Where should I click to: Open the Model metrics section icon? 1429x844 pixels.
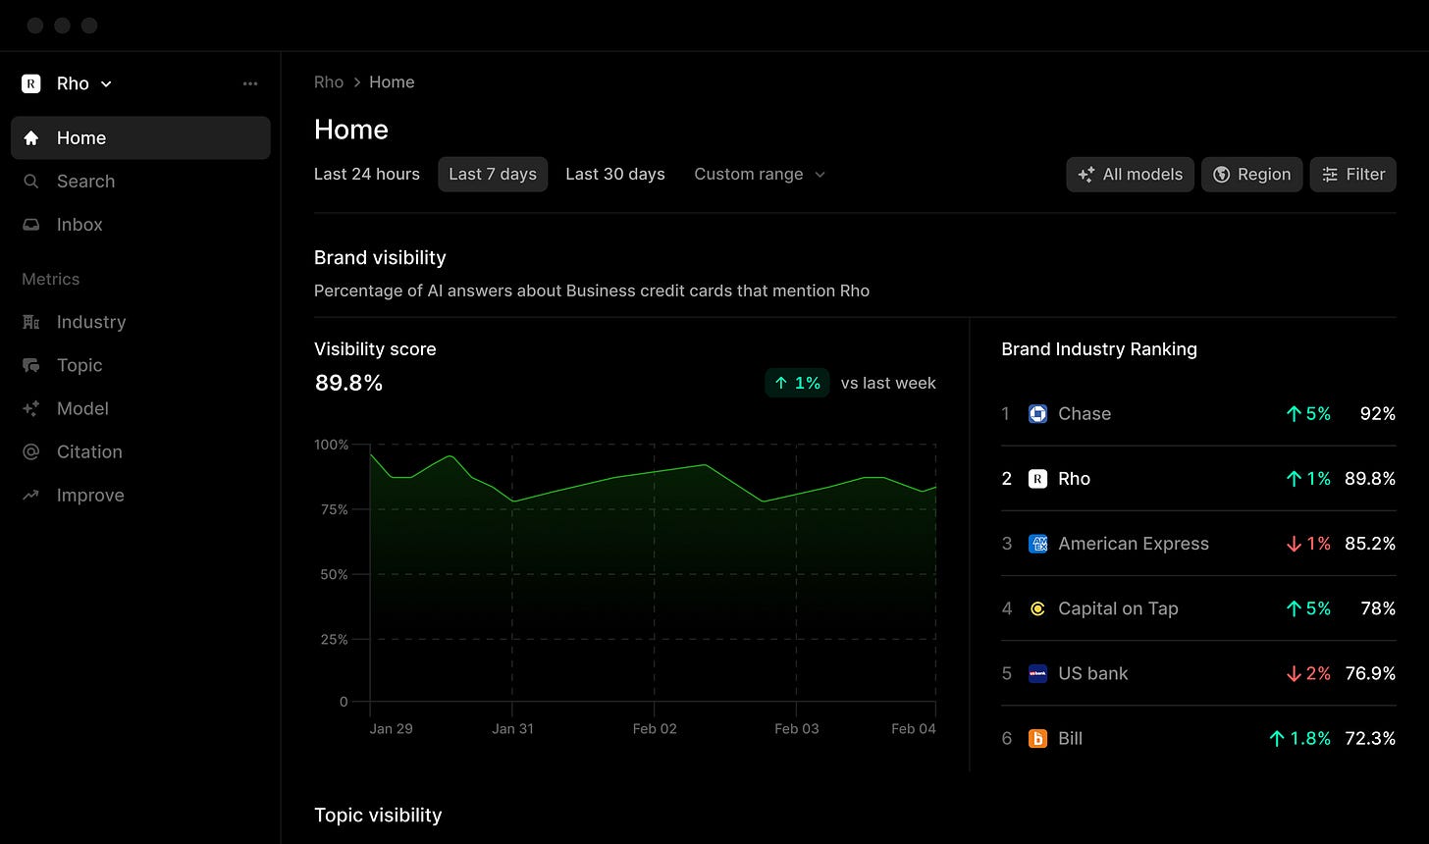point(30,408)
